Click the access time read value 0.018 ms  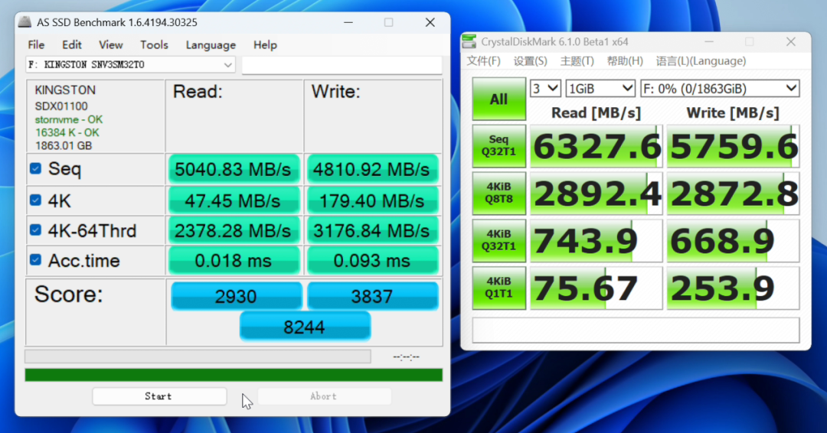pyautogui.click(x=234, y=261)
